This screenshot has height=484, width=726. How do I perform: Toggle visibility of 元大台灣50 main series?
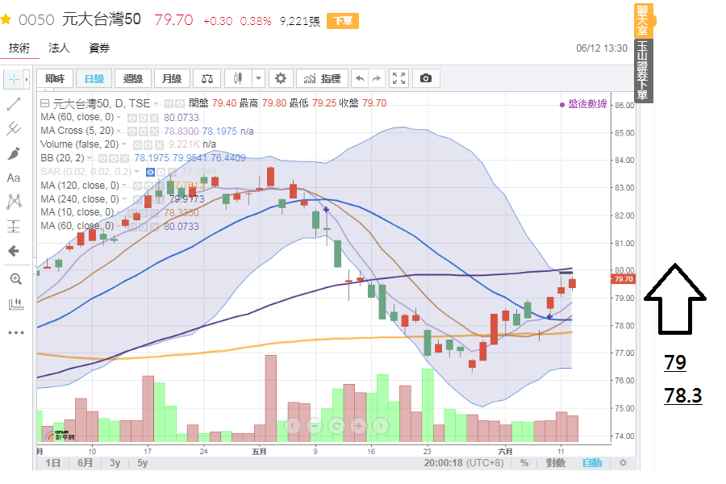169,103
